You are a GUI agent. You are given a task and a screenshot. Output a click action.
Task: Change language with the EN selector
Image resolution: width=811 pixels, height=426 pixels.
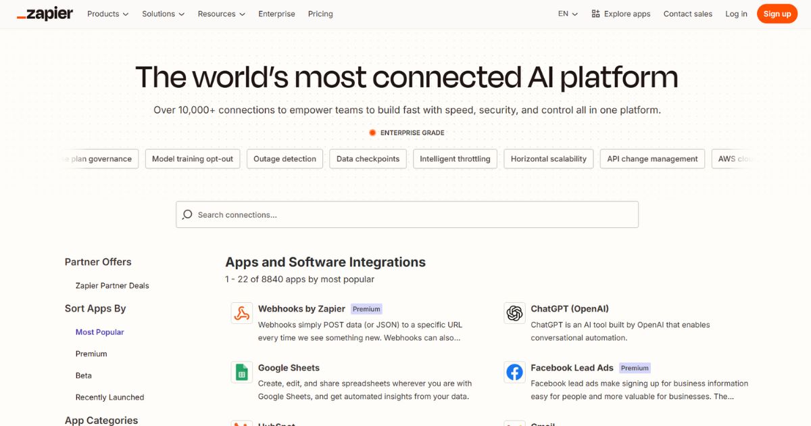pos(568,14)
